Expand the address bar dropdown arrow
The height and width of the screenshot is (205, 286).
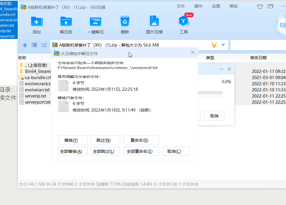(x=223, y=45)
